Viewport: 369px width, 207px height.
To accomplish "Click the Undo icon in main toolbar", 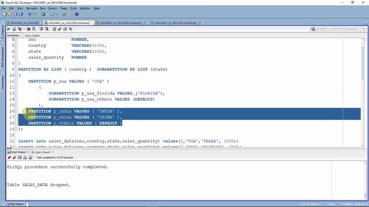I will coord(29,14).
